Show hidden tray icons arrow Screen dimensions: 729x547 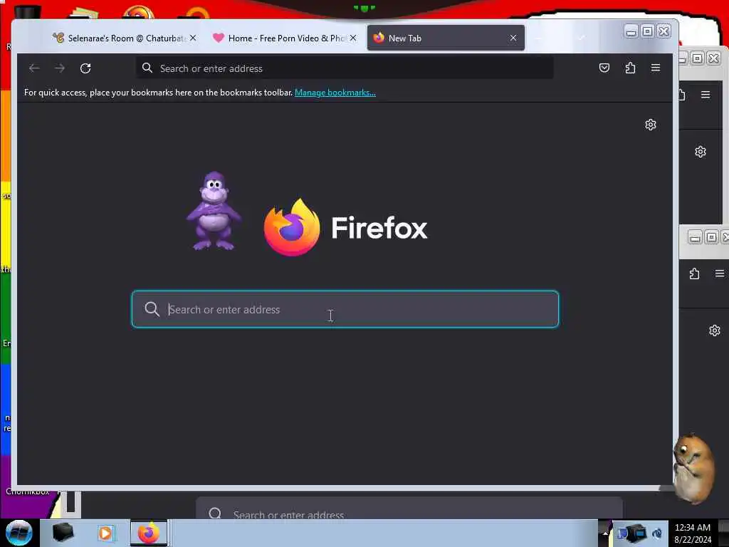(x=605, y=533)
